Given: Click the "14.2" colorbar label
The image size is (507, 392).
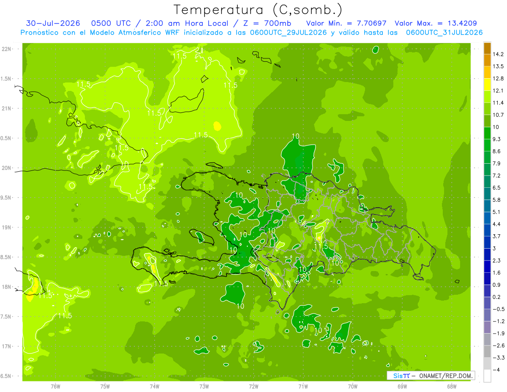Looking at the screenshot, I should click(499, 54).
